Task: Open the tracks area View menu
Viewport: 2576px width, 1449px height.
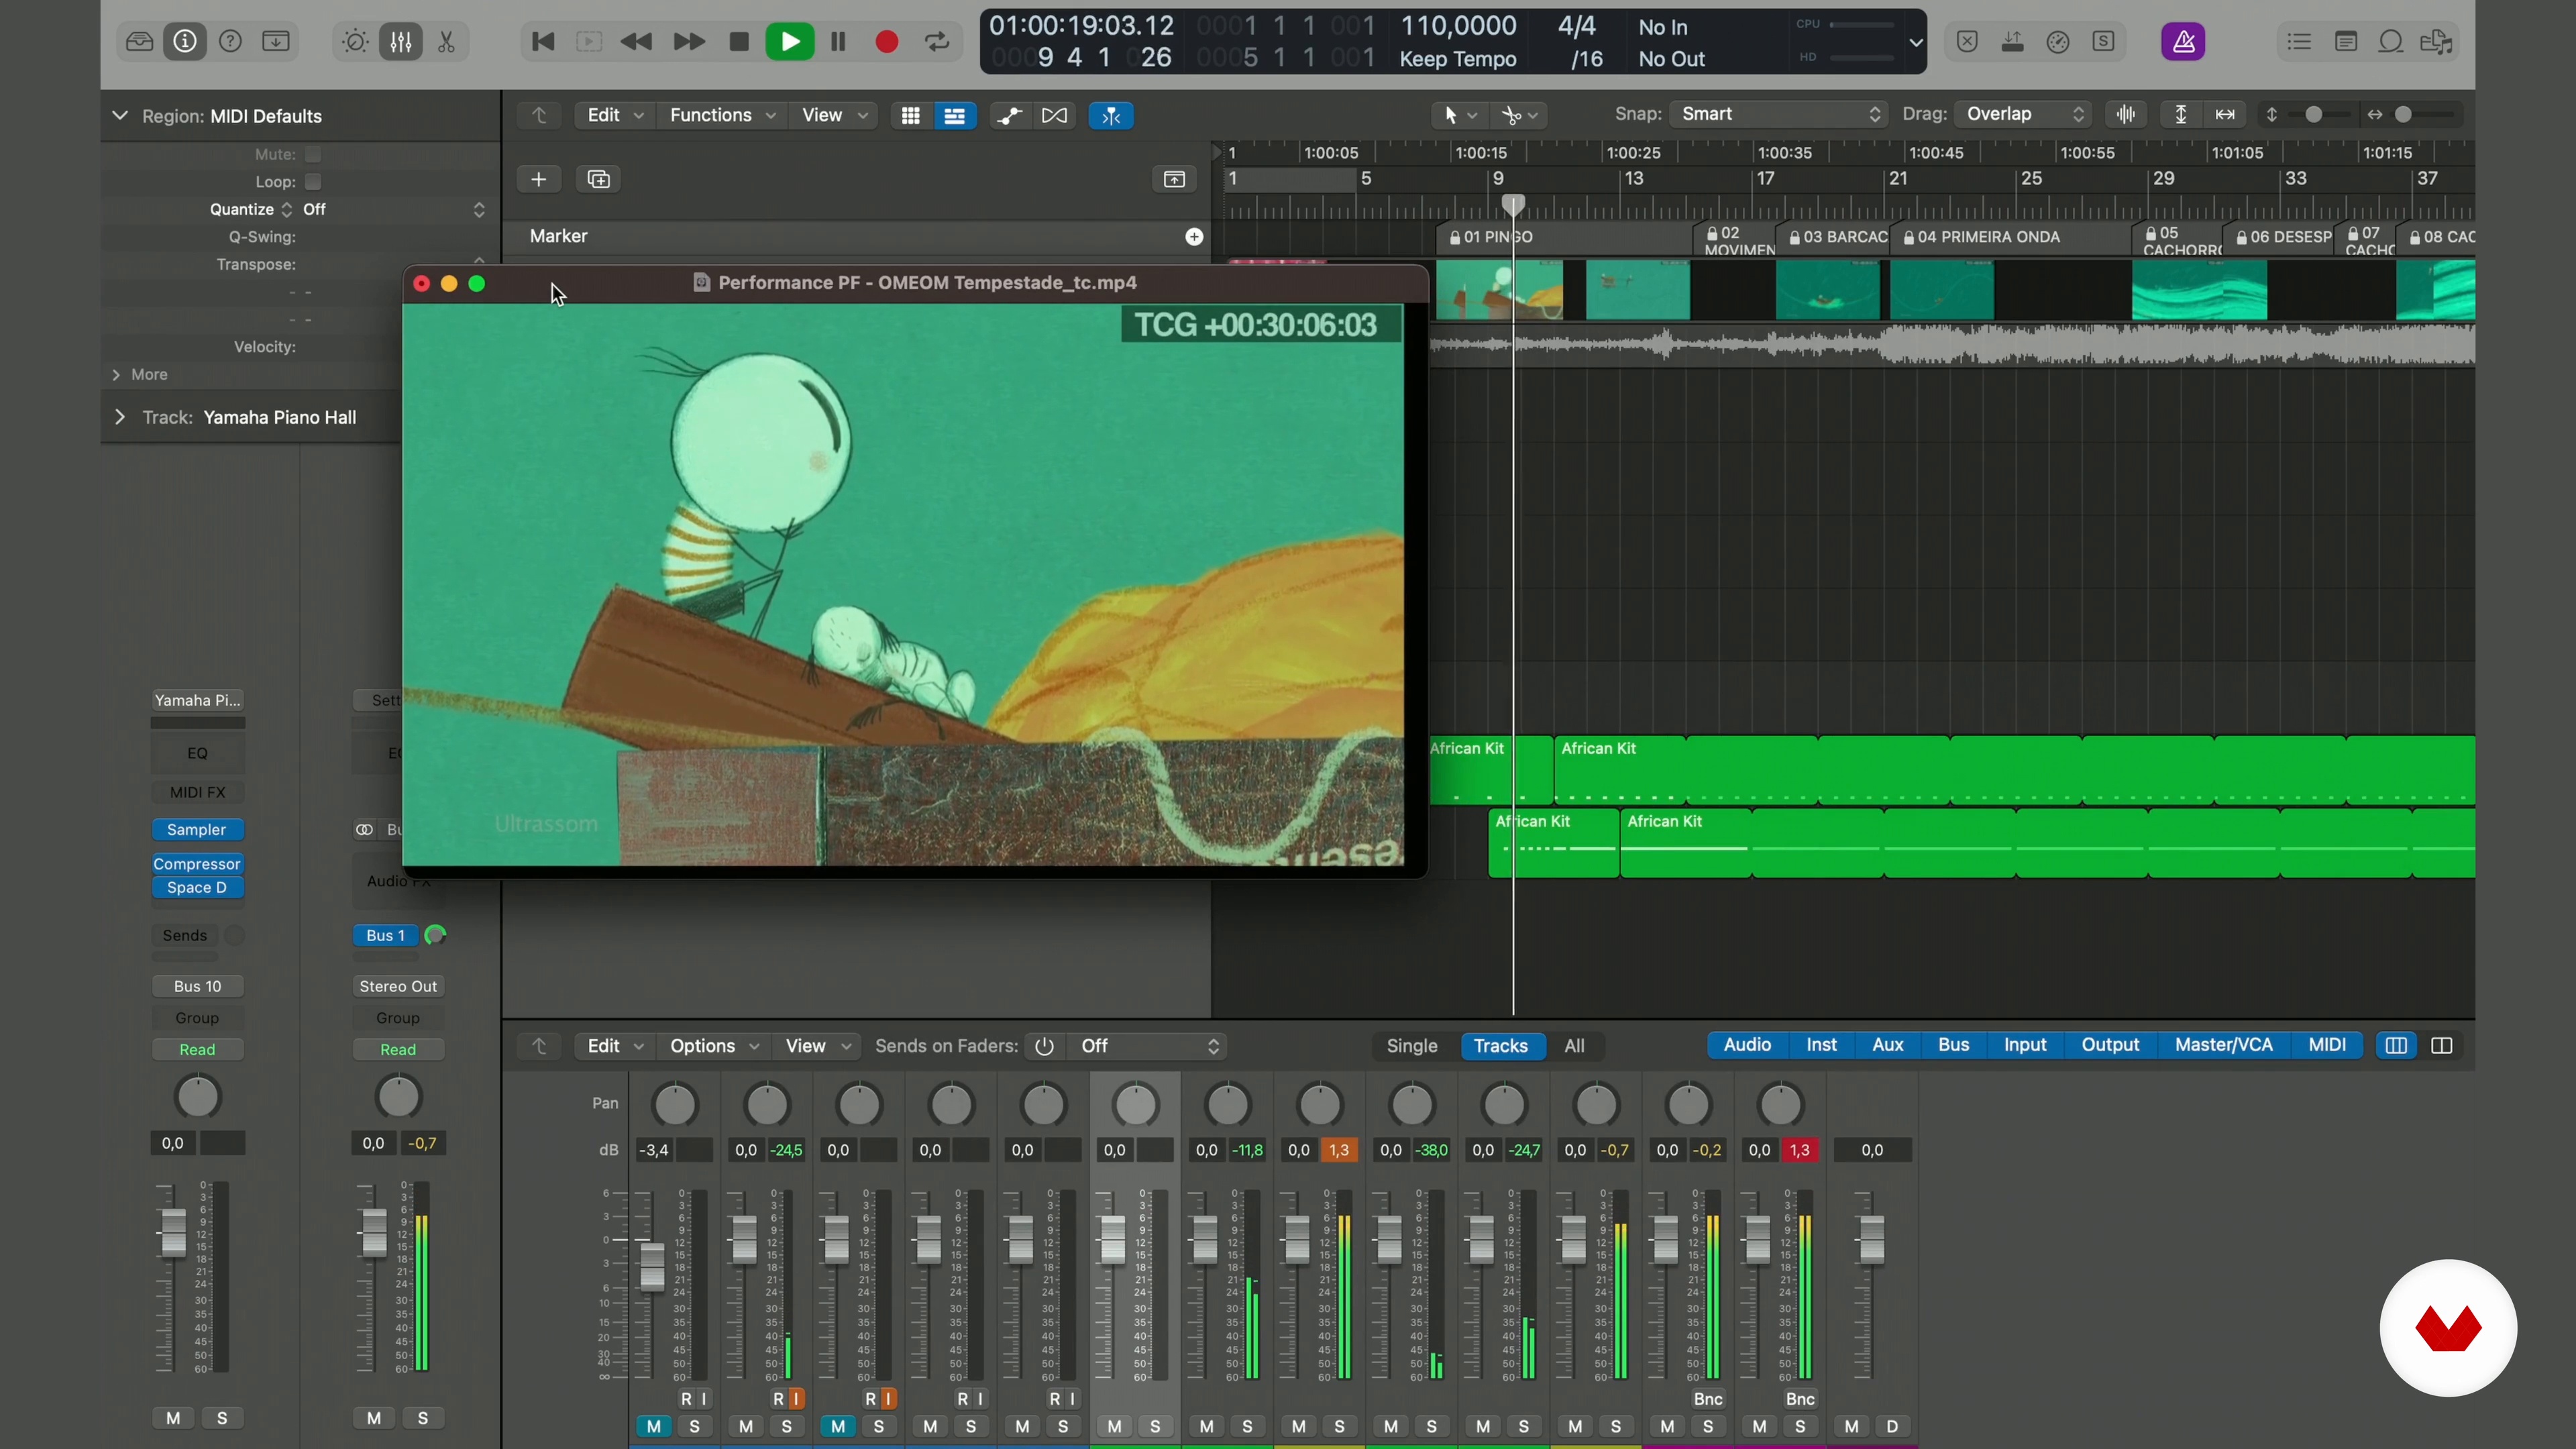Action: click(x=834, y=116)
